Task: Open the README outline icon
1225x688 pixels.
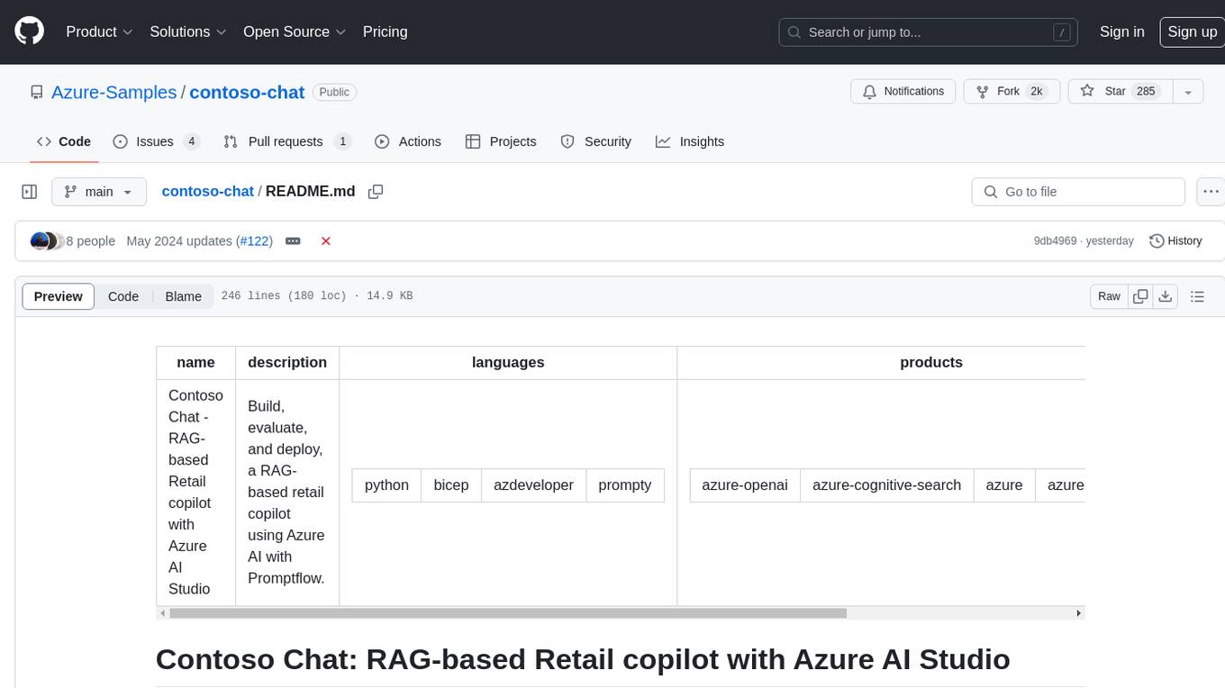Action: tap(1197, 296)
